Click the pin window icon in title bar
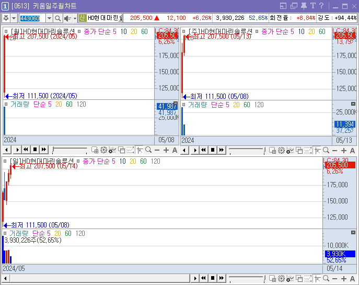This screenshot has width=359, height=285. (304, 6)
